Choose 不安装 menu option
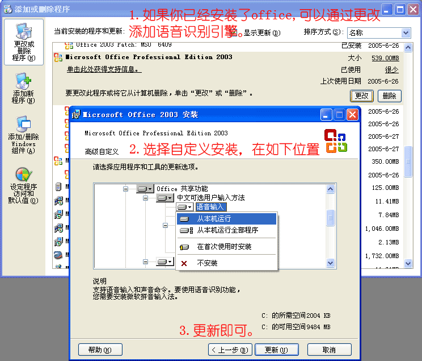422x361 pixels. (x=227, y=263)
